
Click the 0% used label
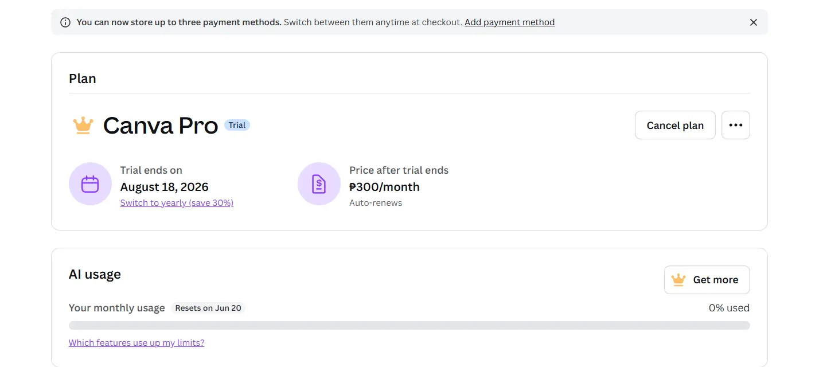tap(729, 308)
